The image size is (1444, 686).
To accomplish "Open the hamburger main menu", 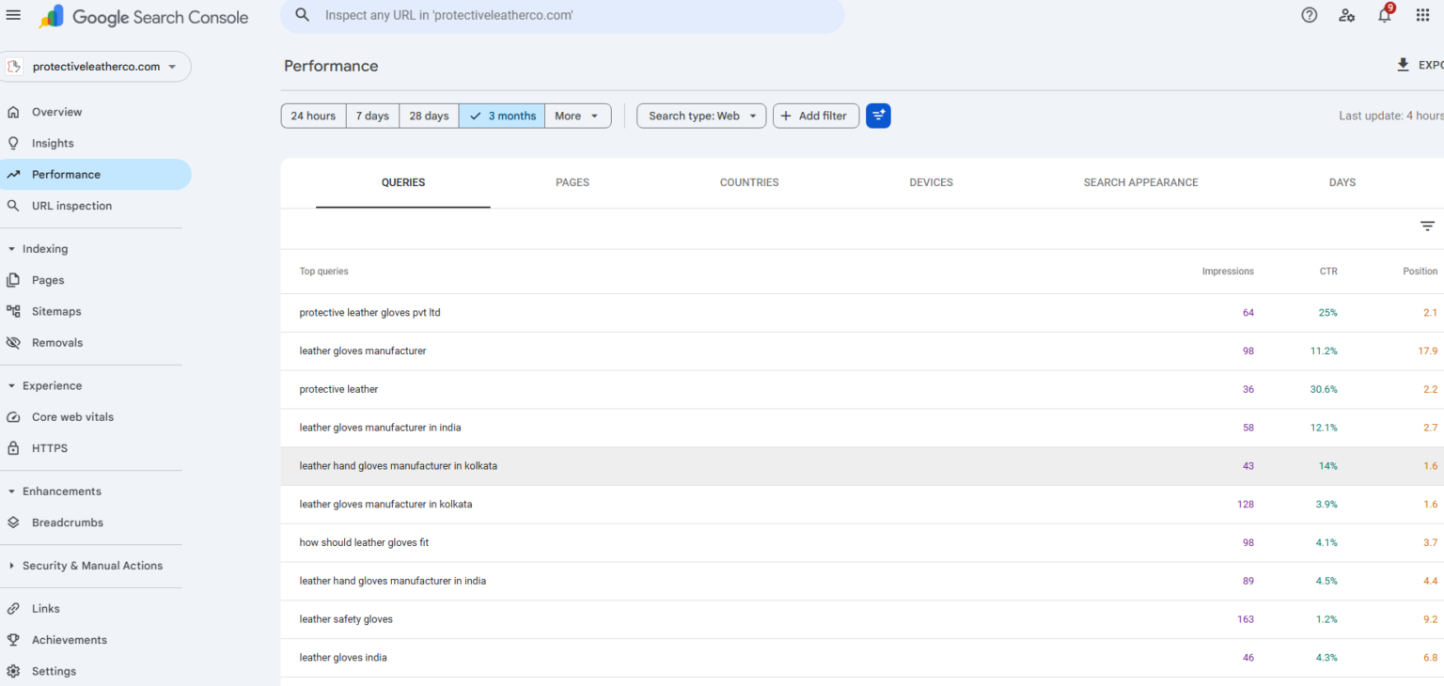I will click(x=13, y=15).
